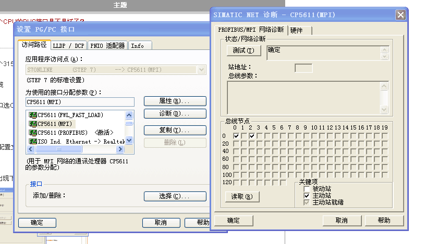The height and width of the screenshot is (244, 439).
Task: Toggle bus node 0 checkbox
Action: pos(236,136)
